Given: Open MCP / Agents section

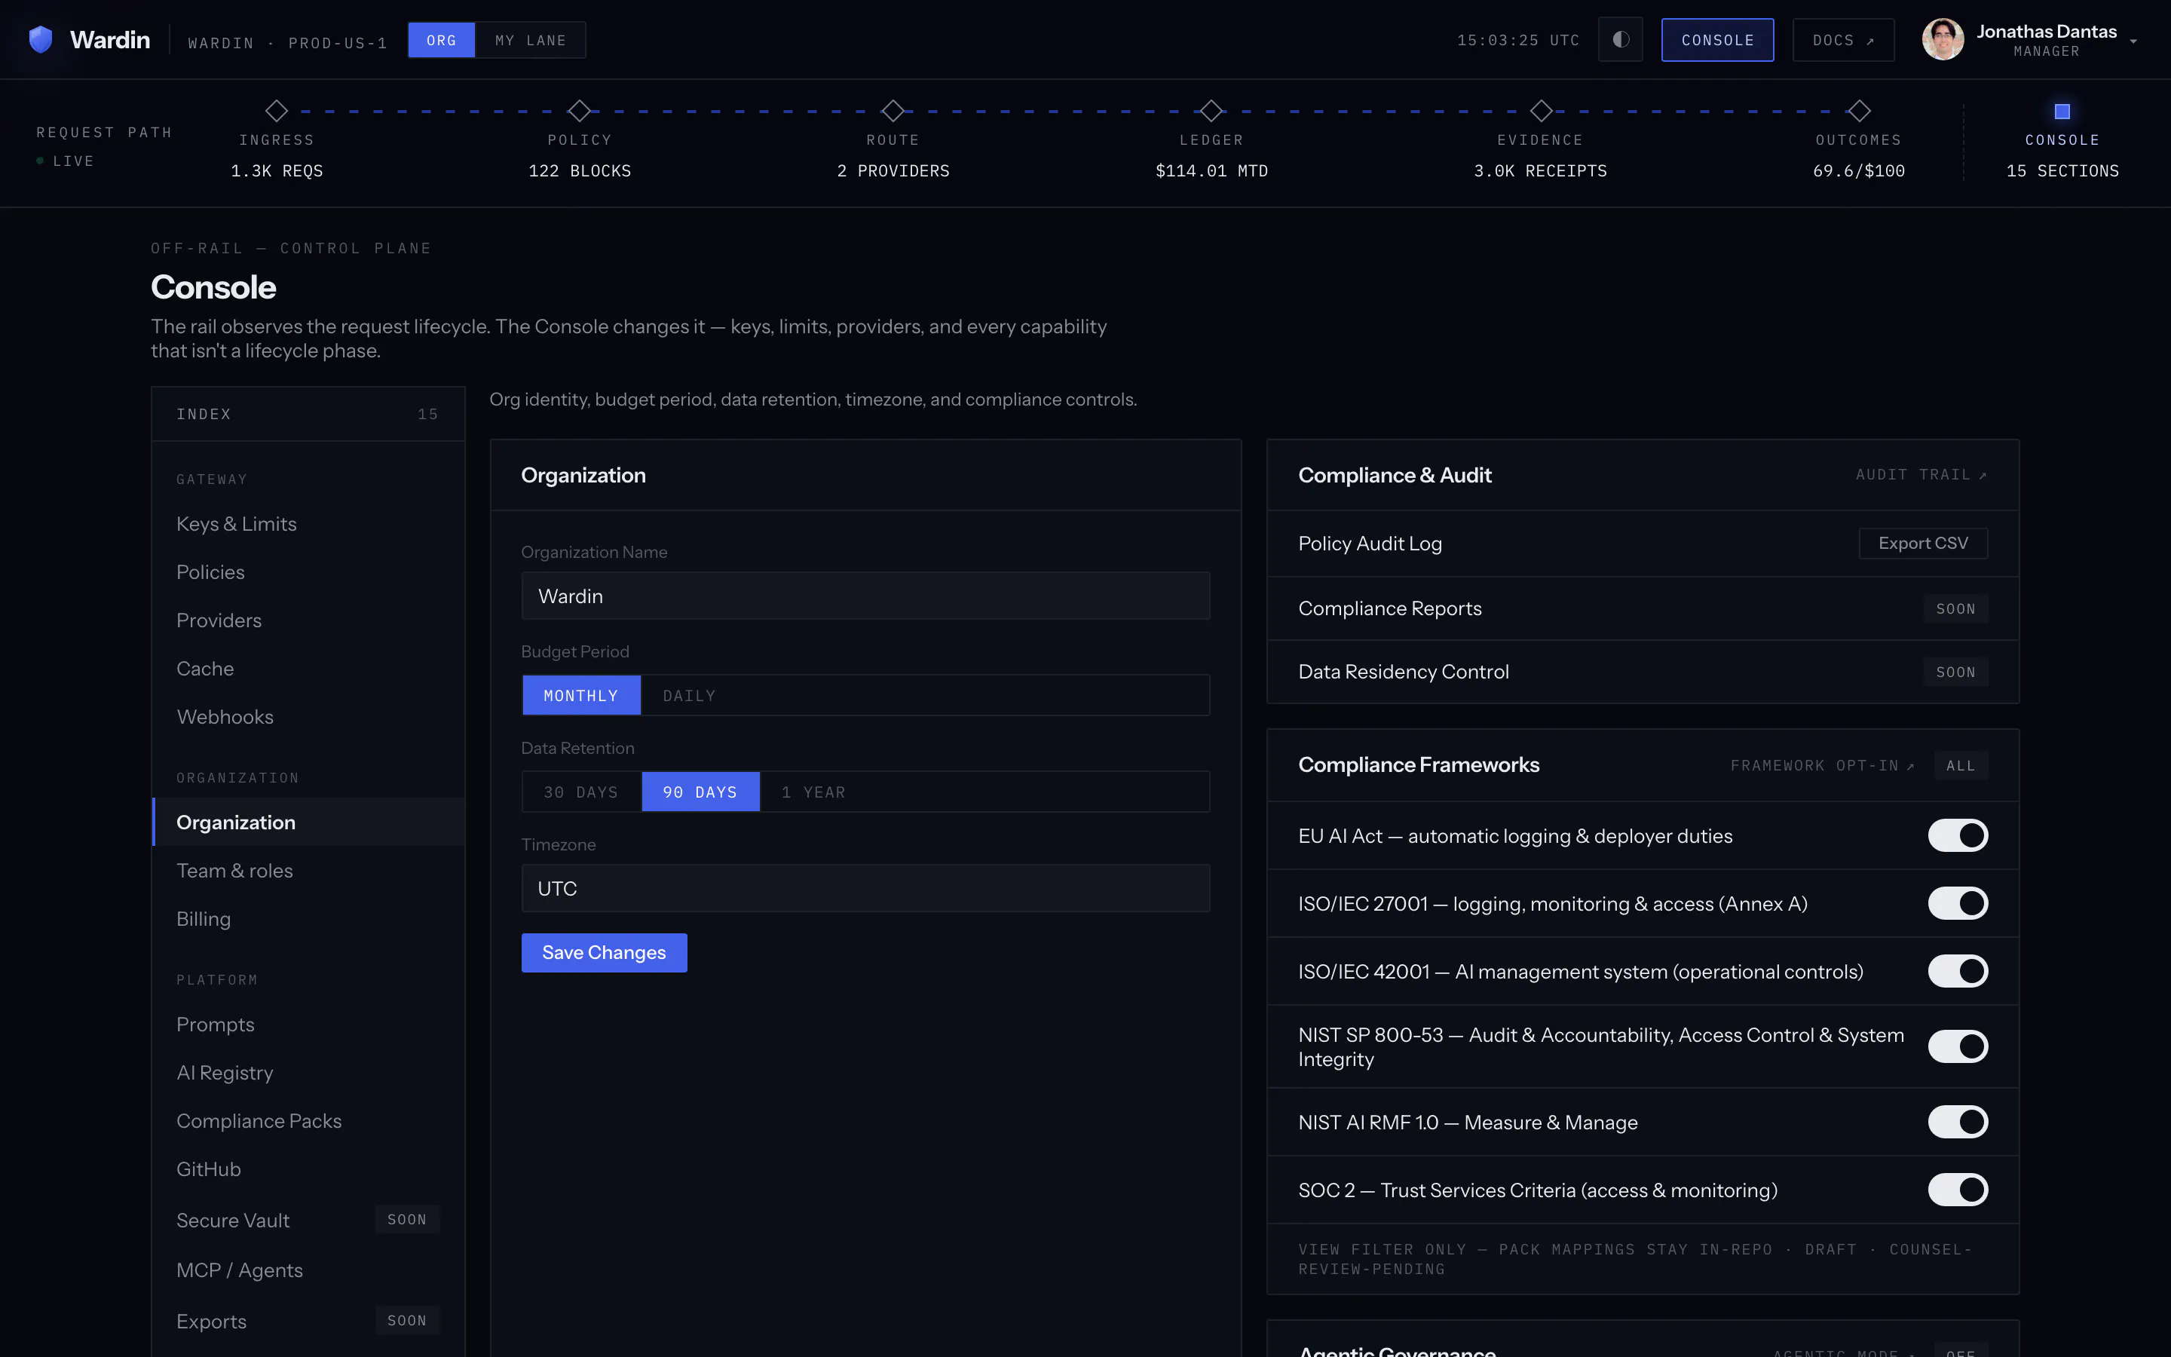Looking at the screenshot, I should pyautogui.click(x=308, y=1271).
